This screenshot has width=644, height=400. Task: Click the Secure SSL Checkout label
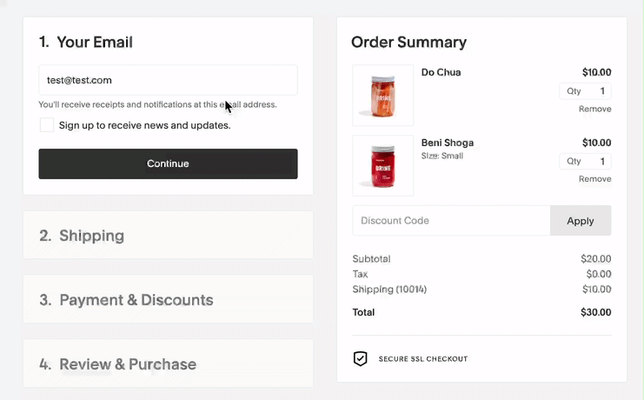click(x=423, y=359)
